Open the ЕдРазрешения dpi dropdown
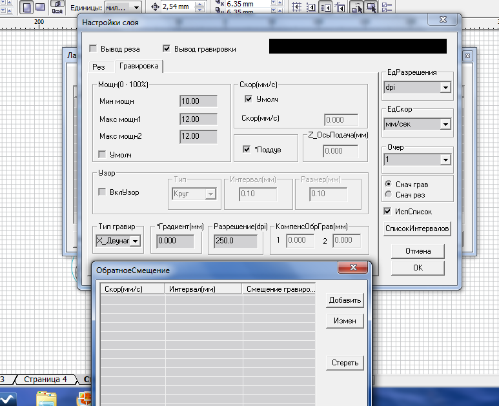This screenshot has height=406, width=499. (445, 87)
